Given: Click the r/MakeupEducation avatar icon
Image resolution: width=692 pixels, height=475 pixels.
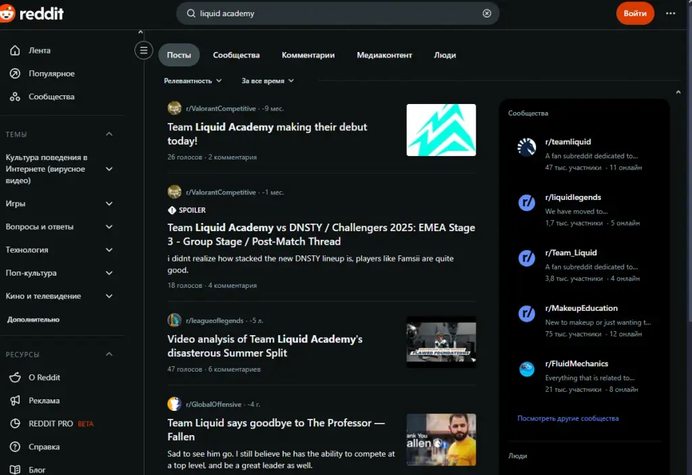Looking at the screenshot, I should point(526,314).
